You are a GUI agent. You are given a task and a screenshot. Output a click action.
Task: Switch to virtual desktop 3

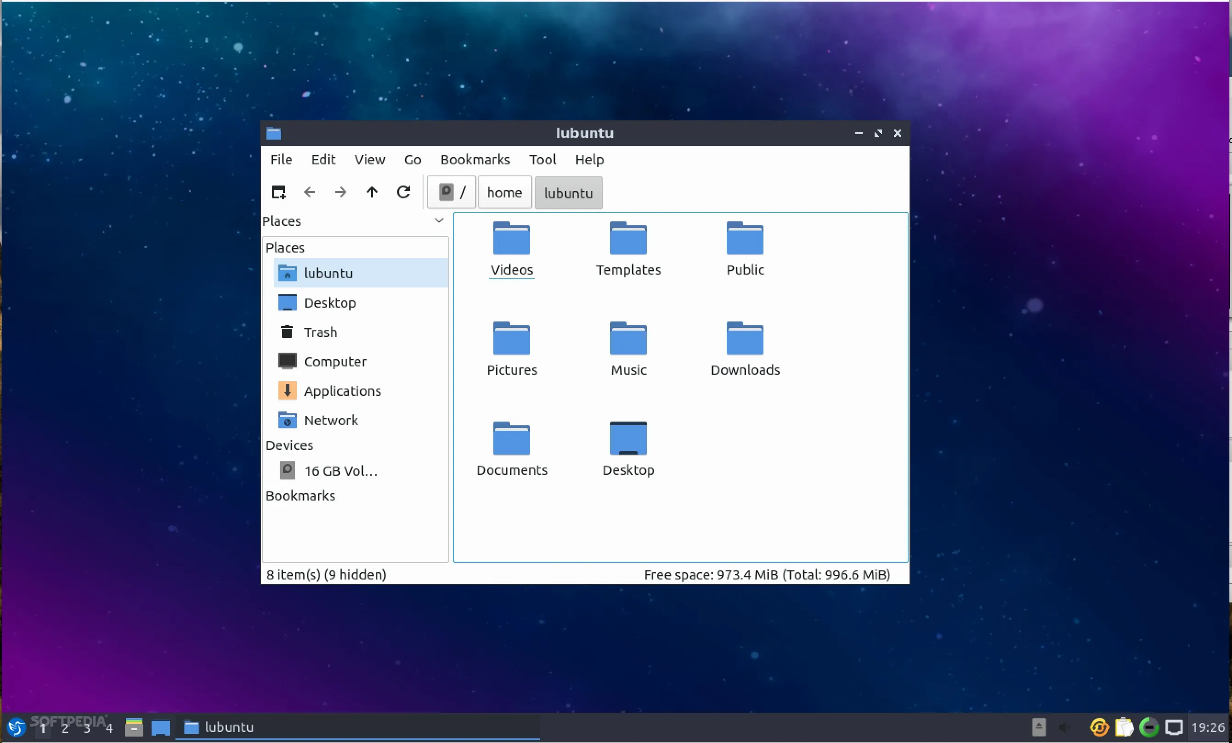coord(87,728)
